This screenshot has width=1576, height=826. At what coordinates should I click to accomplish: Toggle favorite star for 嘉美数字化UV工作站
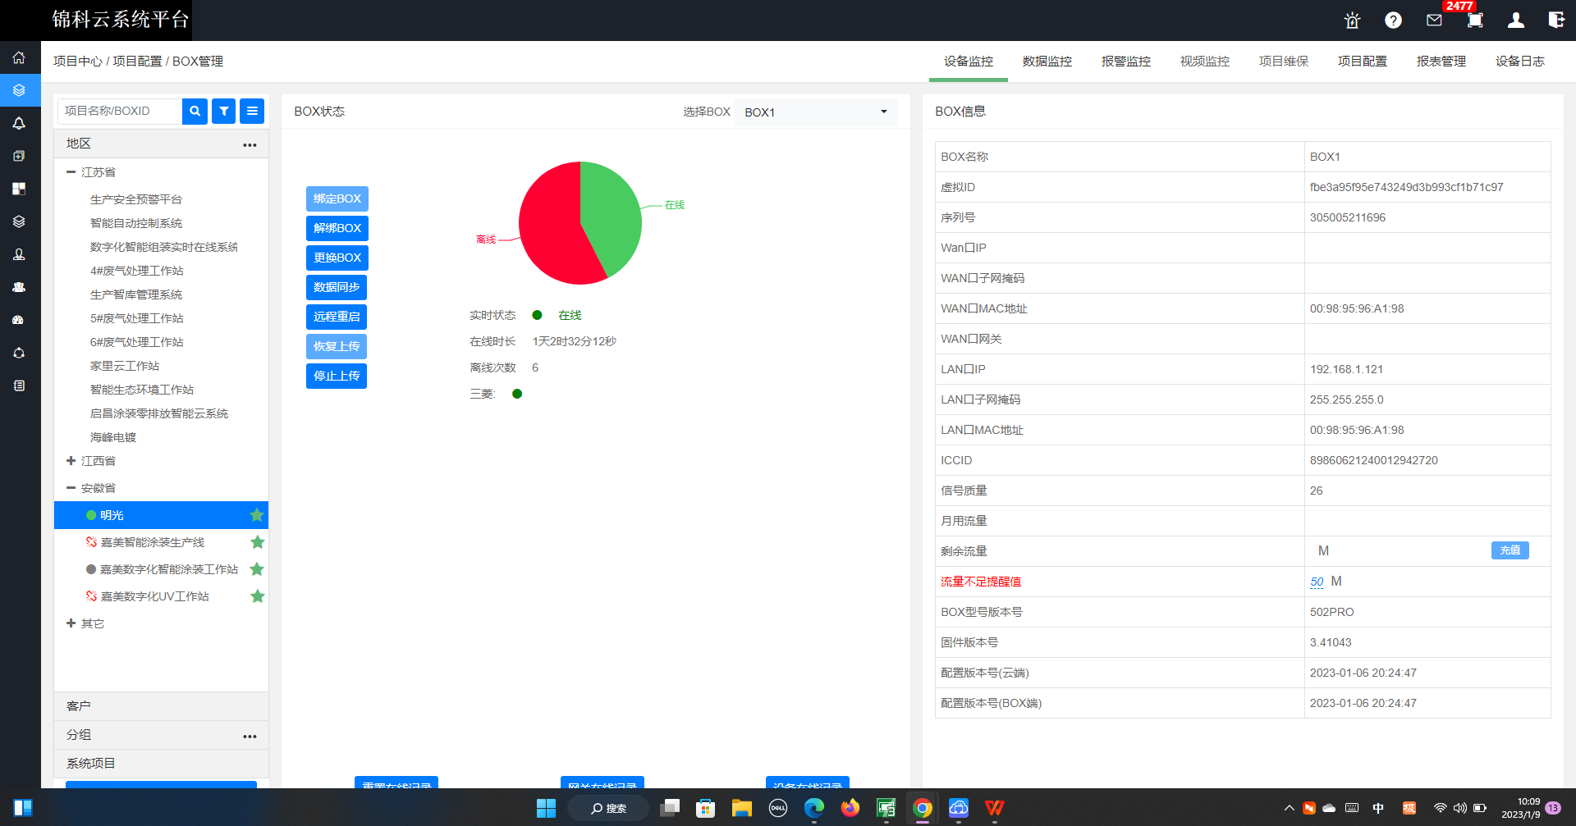(257, 596)
